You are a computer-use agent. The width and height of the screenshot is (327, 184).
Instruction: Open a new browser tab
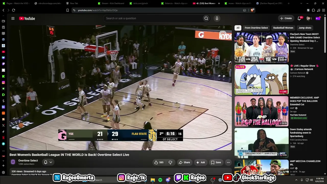click(x=289, y=3)
